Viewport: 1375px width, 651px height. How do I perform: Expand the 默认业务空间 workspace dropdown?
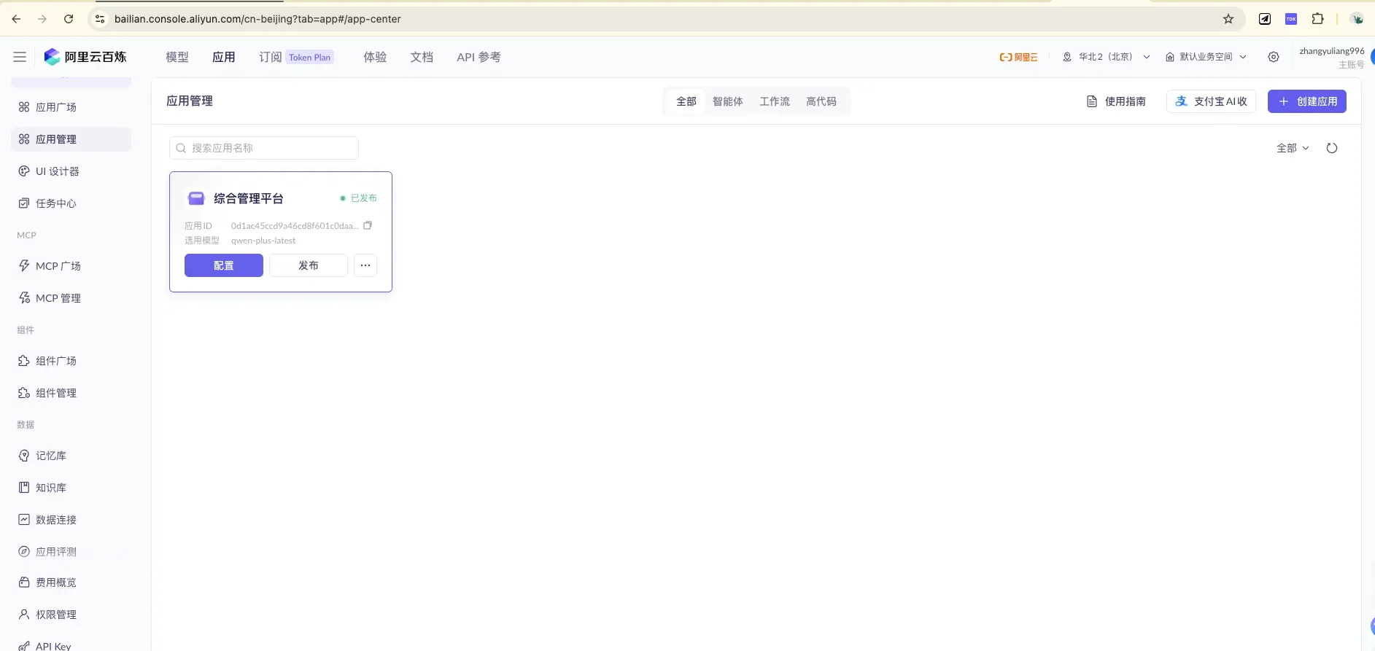point(1206,57)
